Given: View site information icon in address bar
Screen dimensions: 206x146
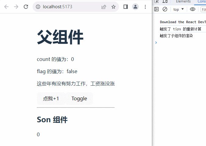Looking at the screenshot, I should point(38,7).
